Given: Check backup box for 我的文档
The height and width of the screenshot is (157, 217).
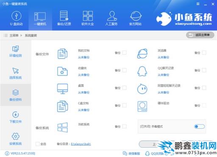Looking at the screenshot, I should 124,53.
